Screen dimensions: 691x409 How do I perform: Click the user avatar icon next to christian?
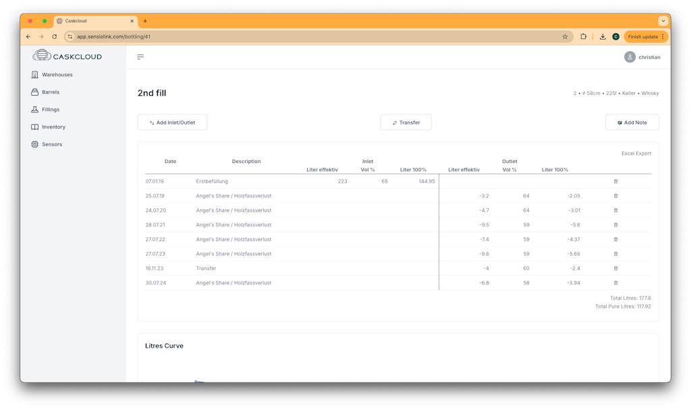tap(630, 57)
